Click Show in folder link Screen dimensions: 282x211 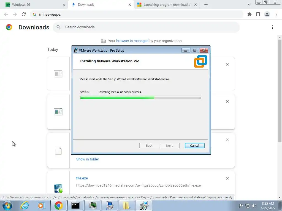(88, 159)
